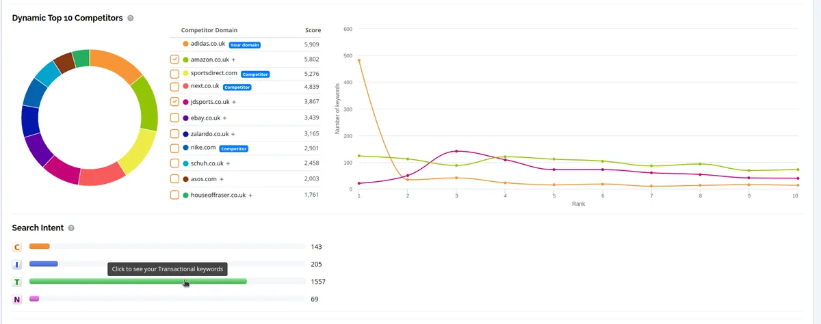Click the 1,761 score for houseoffraser.co.uk
This screenshot has height=324, width=821.
click(311, 195)
